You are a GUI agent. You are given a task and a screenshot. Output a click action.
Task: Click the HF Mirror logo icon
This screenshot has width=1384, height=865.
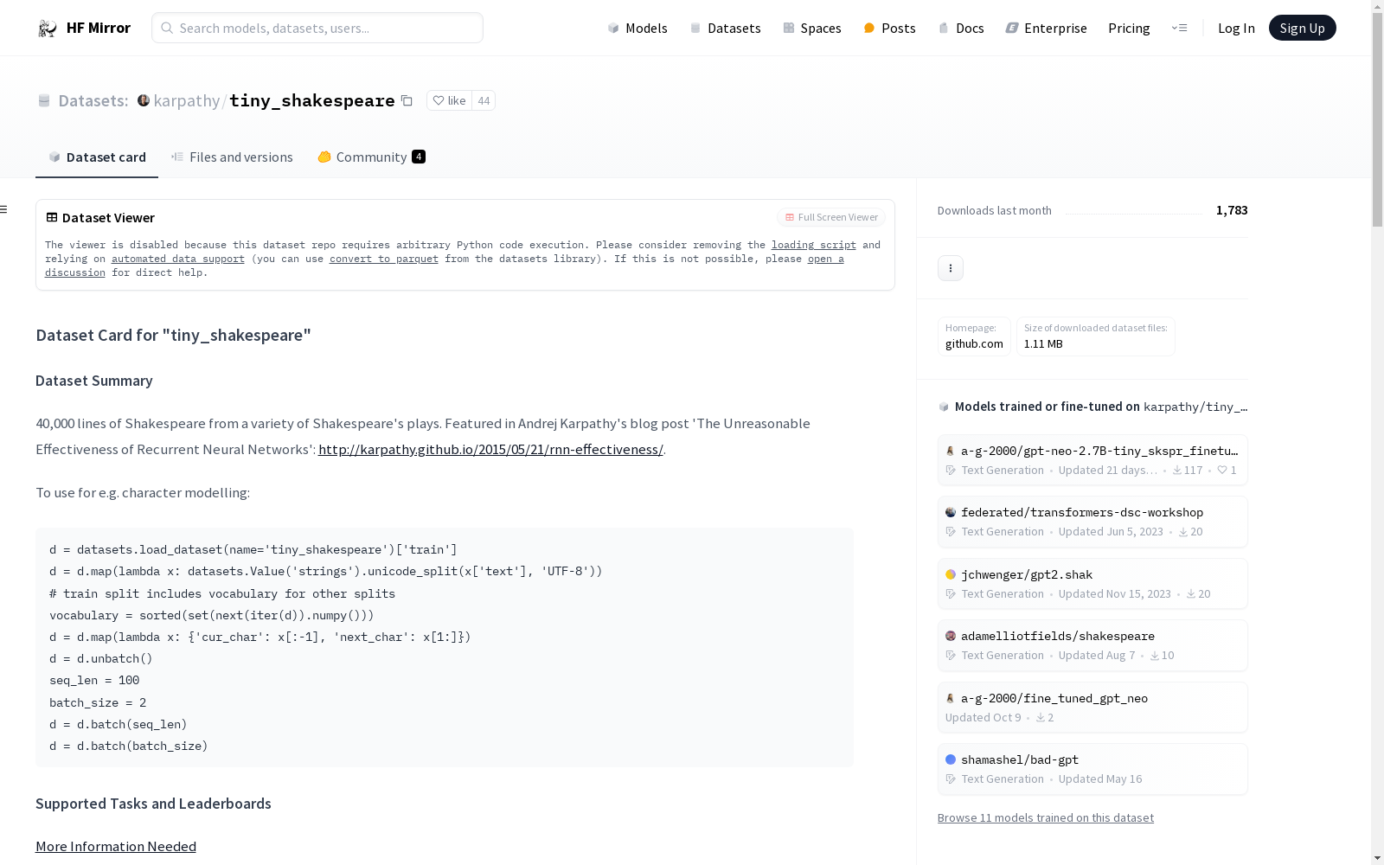tap(47, 29)
